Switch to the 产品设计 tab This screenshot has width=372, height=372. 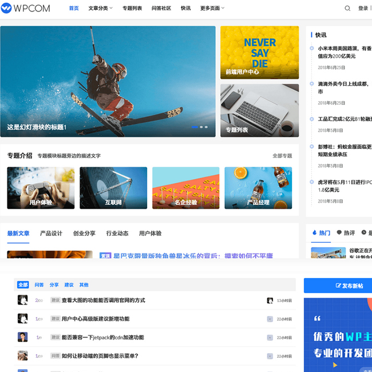(52, 234)
